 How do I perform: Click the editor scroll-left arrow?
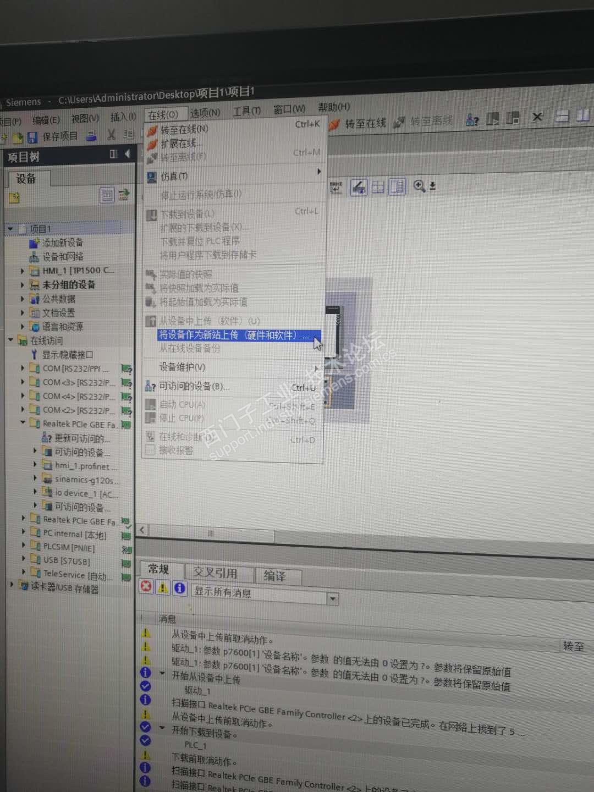[142, 530]
